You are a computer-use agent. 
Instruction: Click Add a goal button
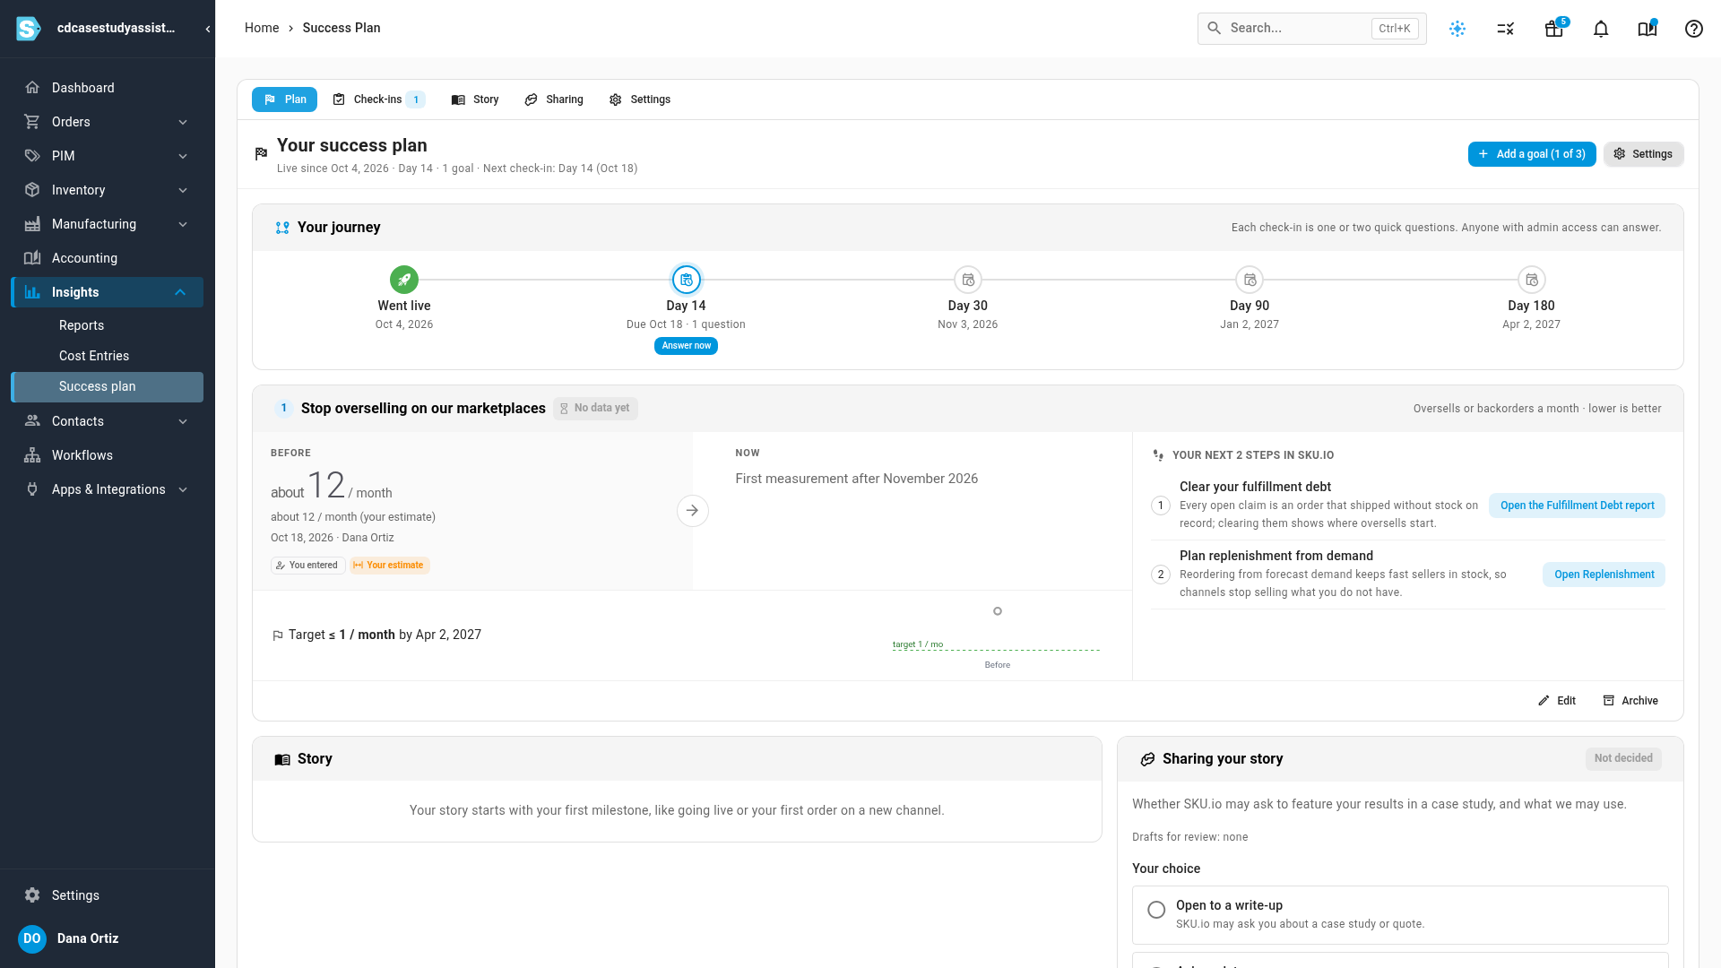(x=1532, y=154)
